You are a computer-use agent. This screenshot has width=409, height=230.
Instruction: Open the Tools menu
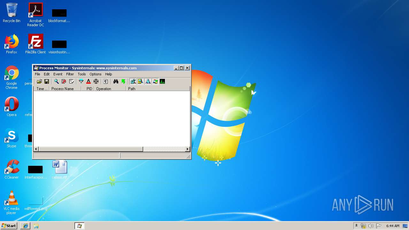coord(82,74)
